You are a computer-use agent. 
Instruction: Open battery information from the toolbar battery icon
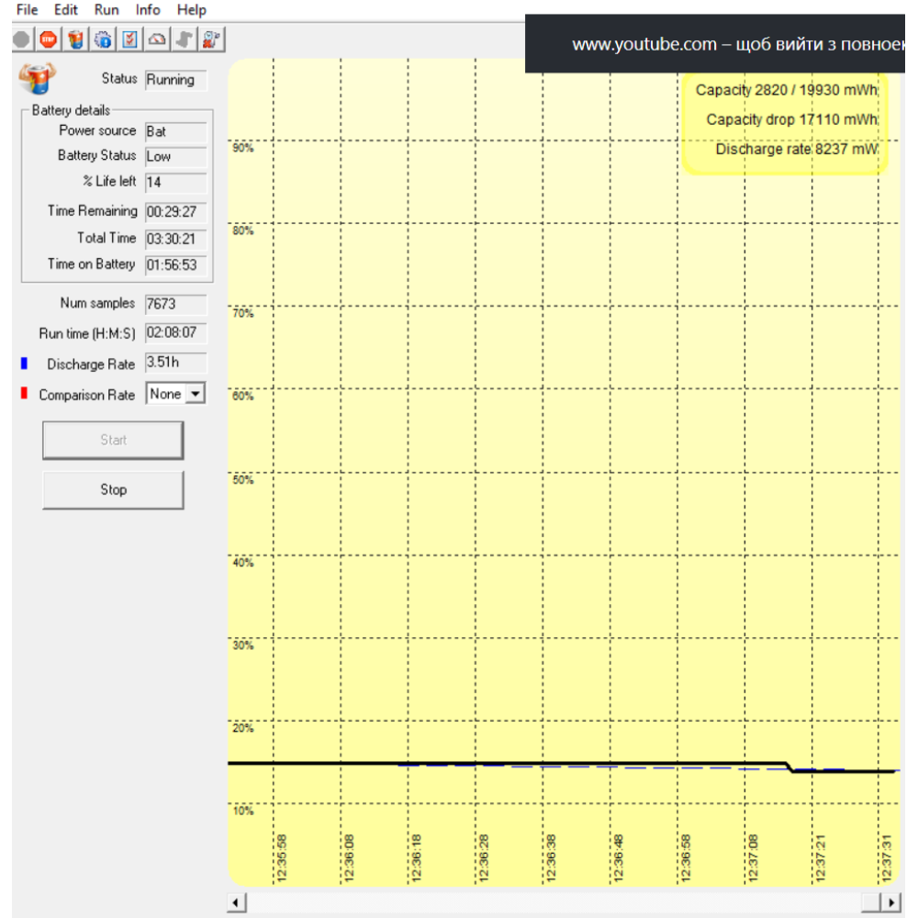(x=75, y=39)
